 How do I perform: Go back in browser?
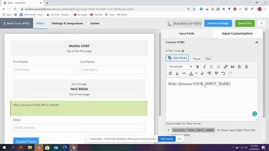pyautogui.click(x=4, y=9)
